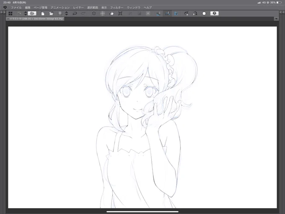The image size is (285, 214).
Task: Click the save square icon
Action: point(60,13)
